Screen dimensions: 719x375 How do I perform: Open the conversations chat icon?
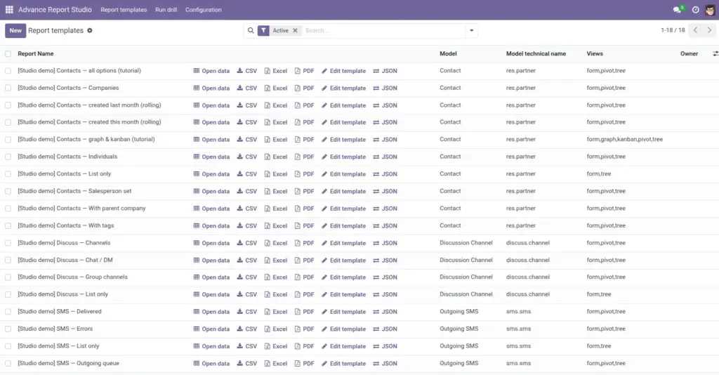click(678, 10)
